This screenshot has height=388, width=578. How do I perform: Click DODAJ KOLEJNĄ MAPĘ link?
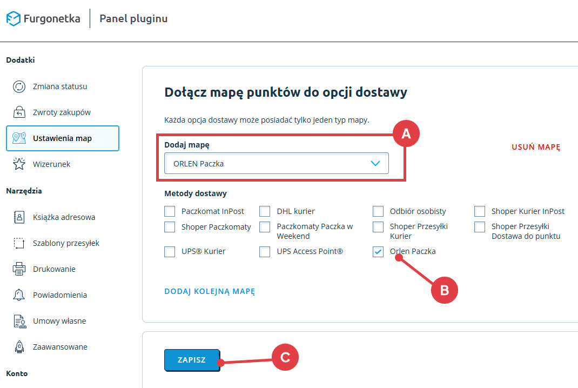[x=210, y=291]
